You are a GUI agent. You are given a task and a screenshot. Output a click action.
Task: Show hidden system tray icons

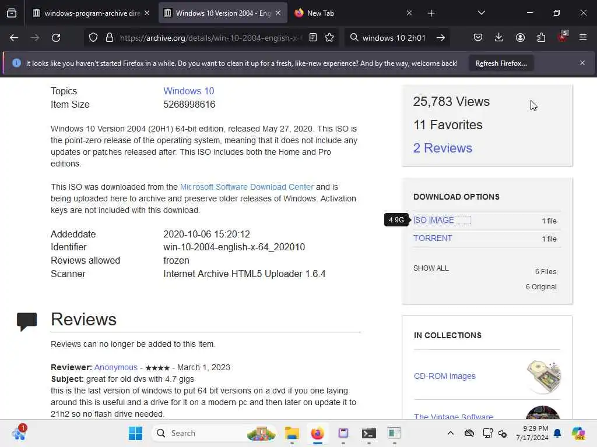(451, 433)
